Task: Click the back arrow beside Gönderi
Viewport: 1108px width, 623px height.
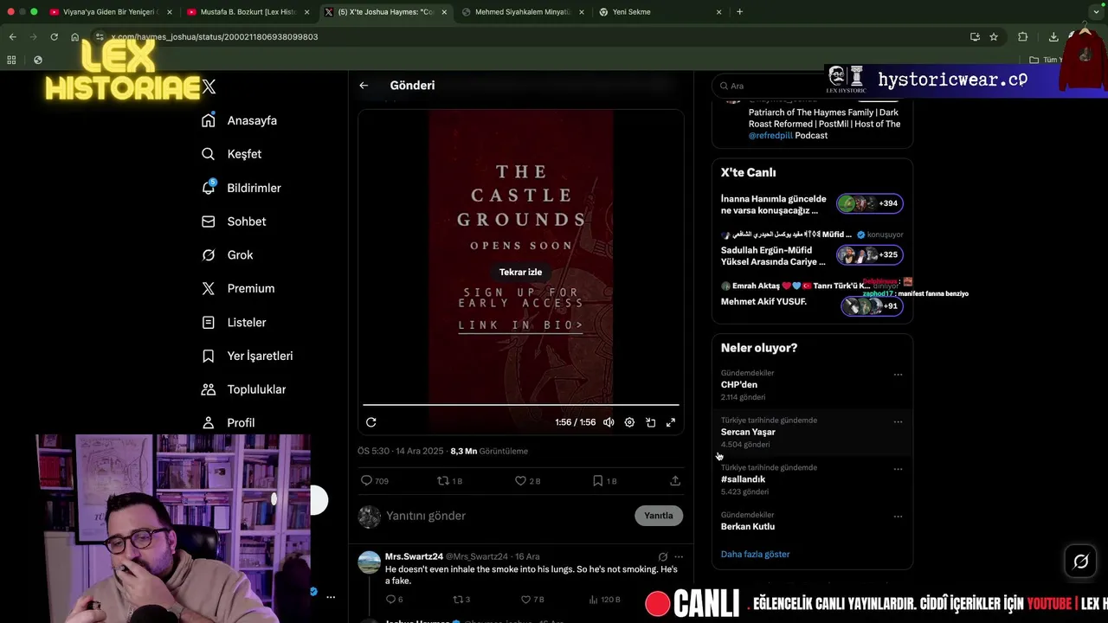Action: (364, 86)
